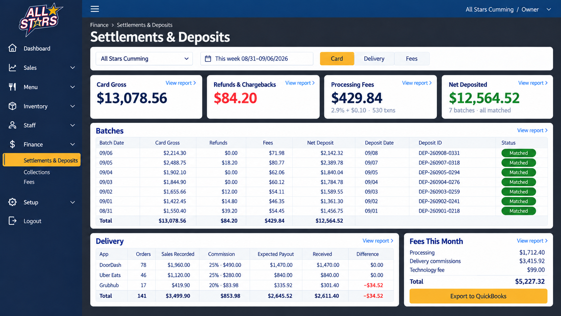561x316 pixels.
Task: Click the 09/04 batch date cell
Action: pyautogui.click(x=106, y=172)
